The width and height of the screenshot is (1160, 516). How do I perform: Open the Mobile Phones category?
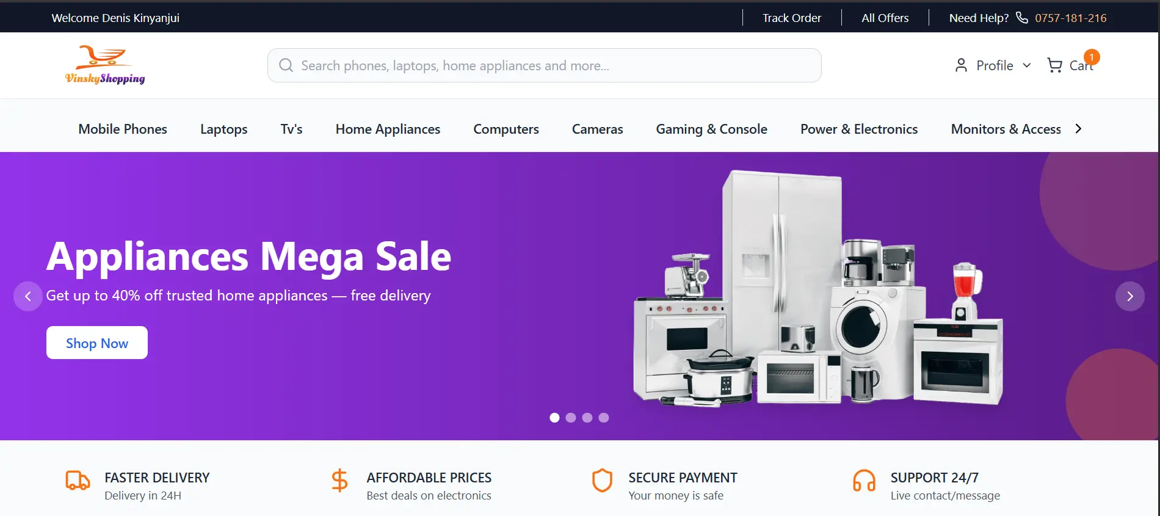(x=123, y=129)
